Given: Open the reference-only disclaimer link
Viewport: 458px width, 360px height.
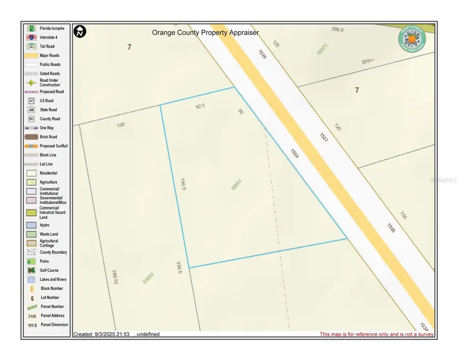Looking at the screenshot, I should click(376, 335).
